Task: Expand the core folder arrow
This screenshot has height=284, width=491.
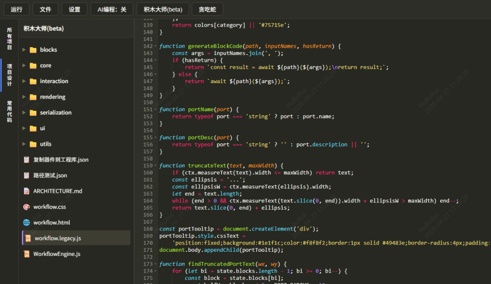Action: point(24,66)
